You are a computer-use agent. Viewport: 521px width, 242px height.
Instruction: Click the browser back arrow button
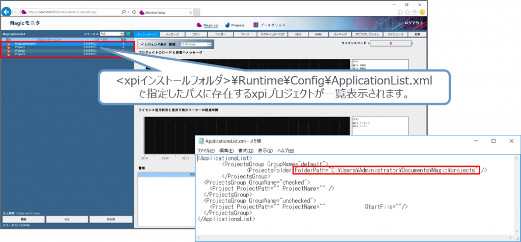7,12
